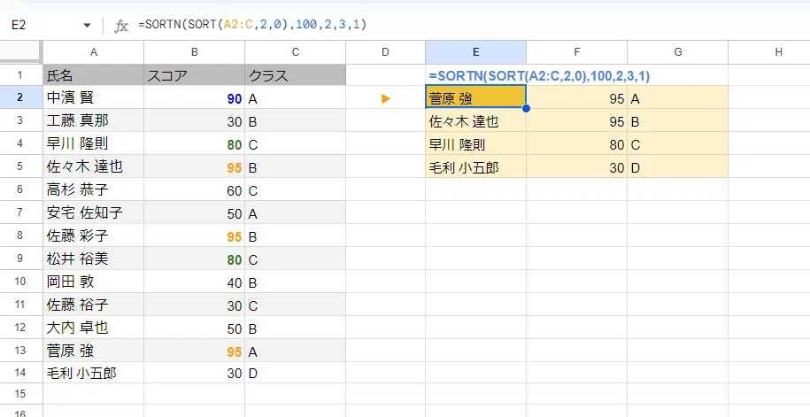
Task: Click 毛利 小五郎 in column A
Action: (94, 373)
